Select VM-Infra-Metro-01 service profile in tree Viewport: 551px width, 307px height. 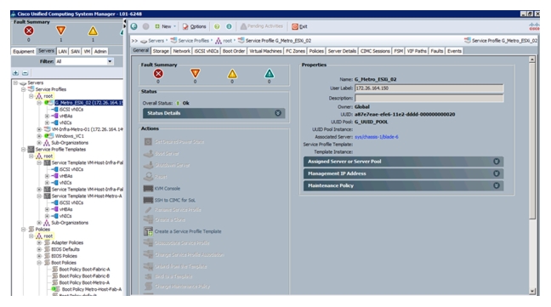(x=87, y=129)
